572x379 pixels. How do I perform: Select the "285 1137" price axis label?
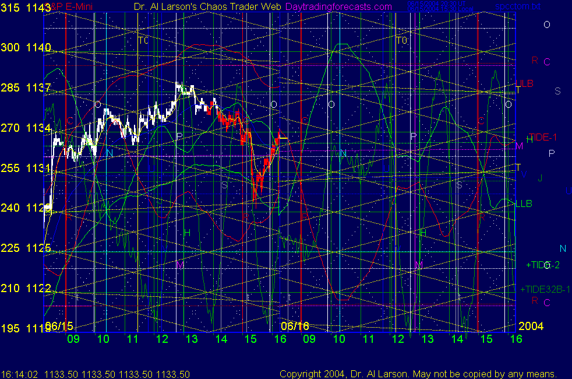(x=26, y=87)
